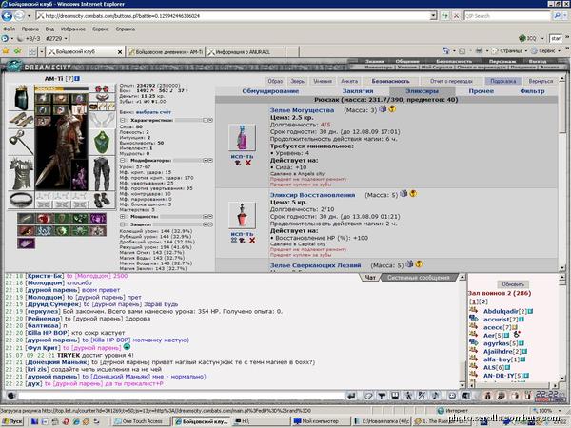571x428 pixels.
Task: Open the Зелье Могущества potion image
Action: [242, 138]
